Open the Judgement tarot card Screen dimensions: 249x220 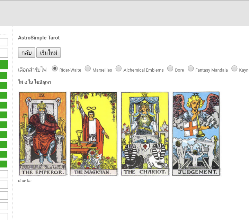(x=196, y=134)
